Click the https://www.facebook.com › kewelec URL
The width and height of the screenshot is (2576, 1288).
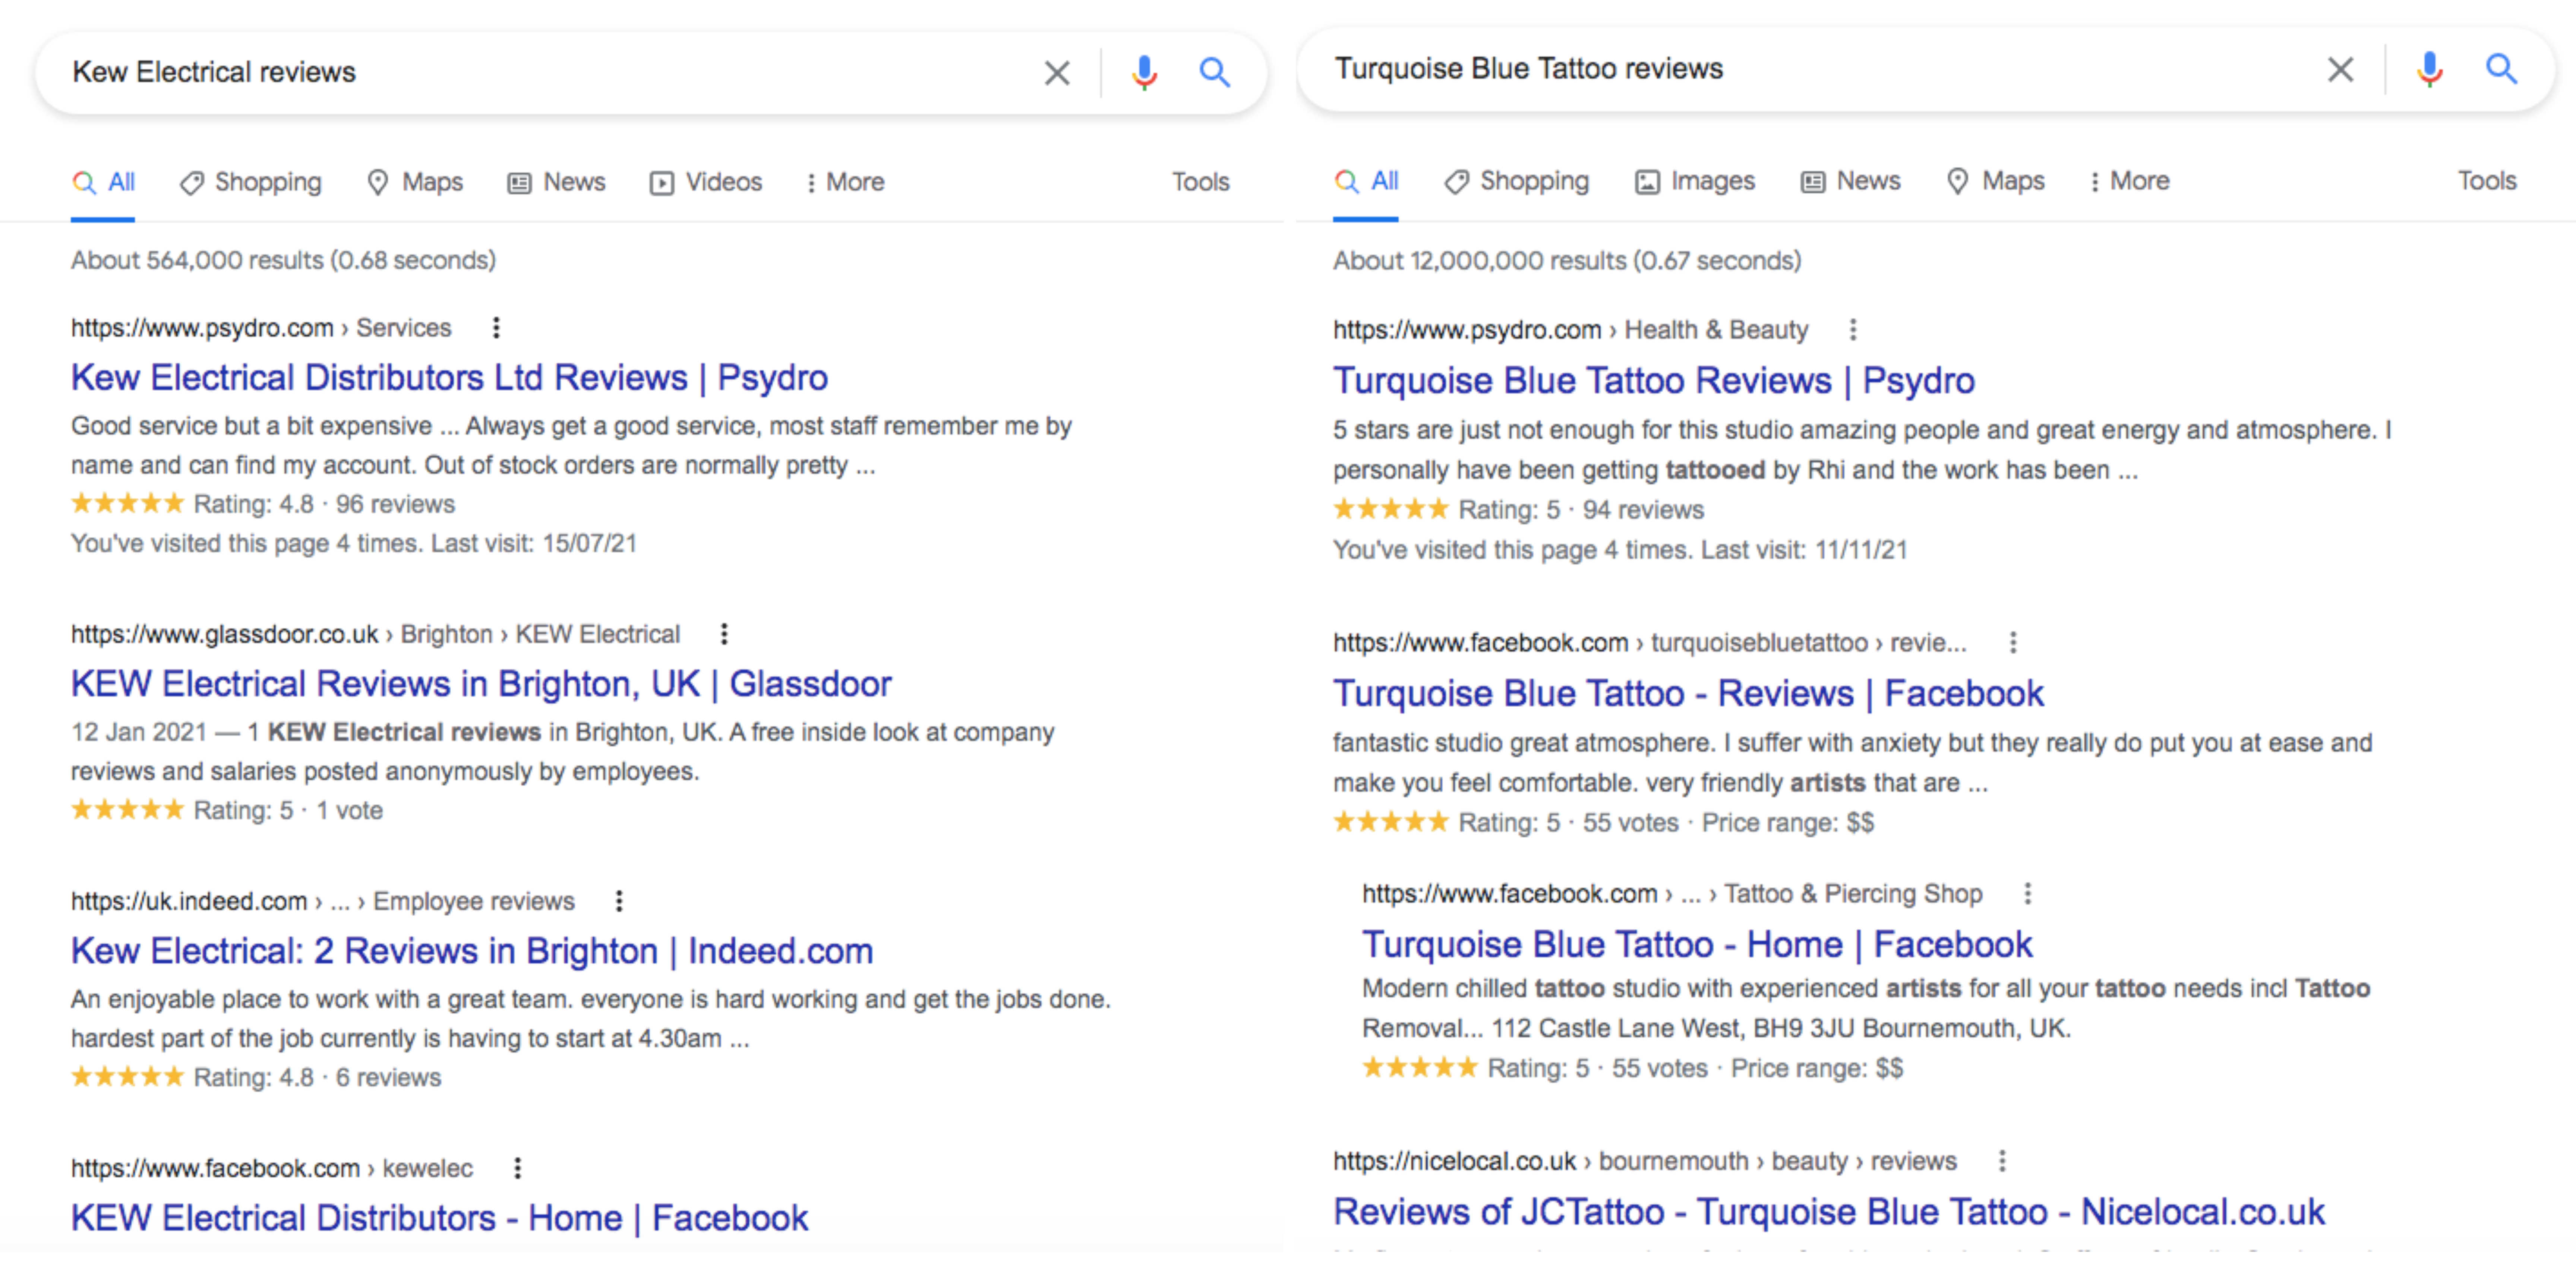click(272, 1168)
